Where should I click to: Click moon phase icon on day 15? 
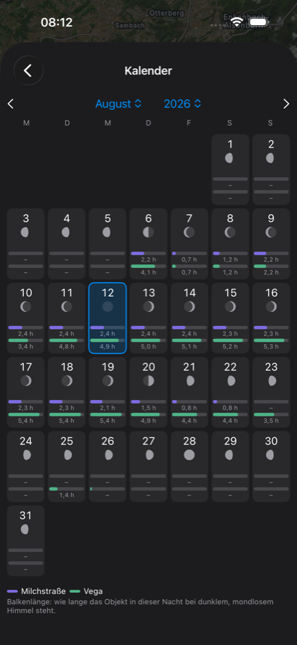point(230,307)
